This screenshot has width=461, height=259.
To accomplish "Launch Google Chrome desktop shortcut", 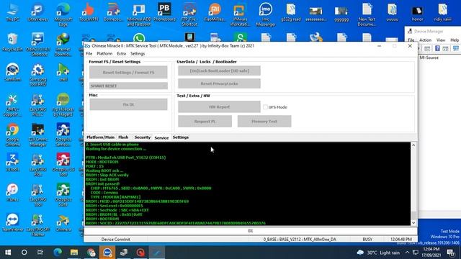I will (x=12, y=135).
